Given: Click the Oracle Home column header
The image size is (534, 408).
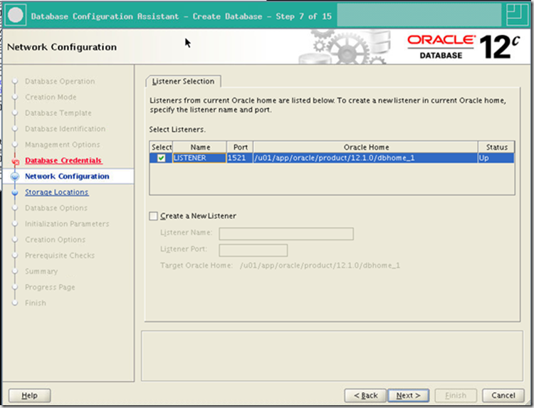Looking at the screenshot, I should pyautogui.click(x=366, y=147).
